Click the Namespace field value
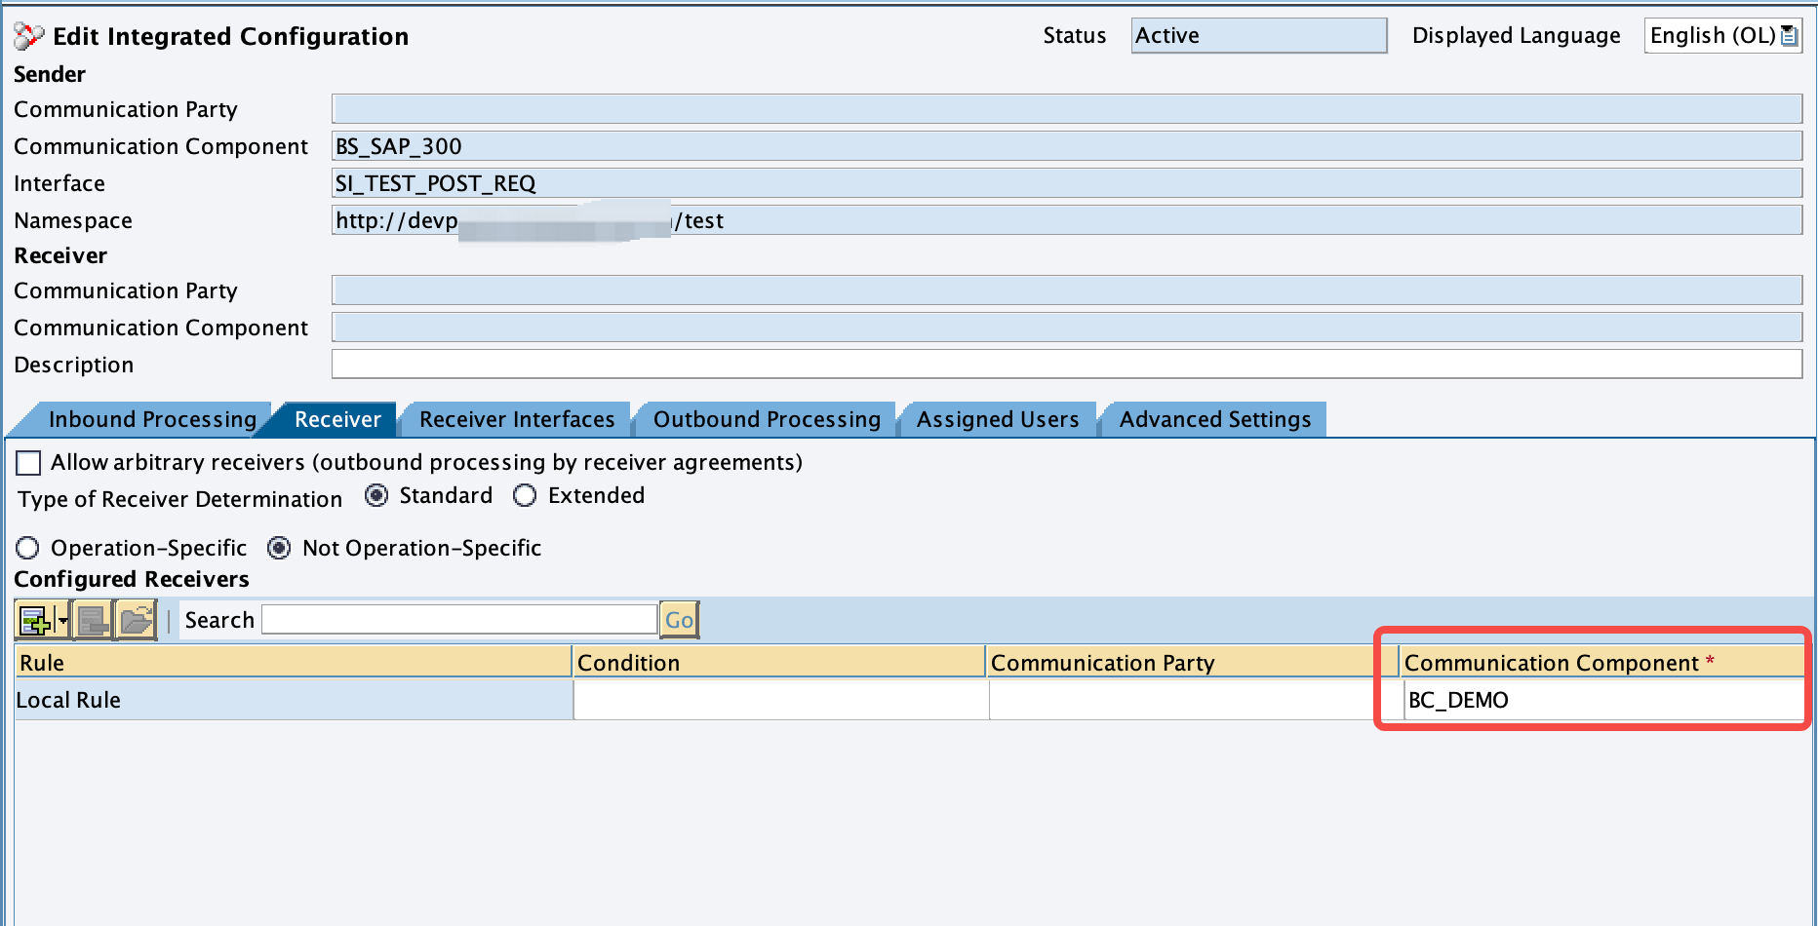This screenshot has width=1818, height=926. point(1067,220)
